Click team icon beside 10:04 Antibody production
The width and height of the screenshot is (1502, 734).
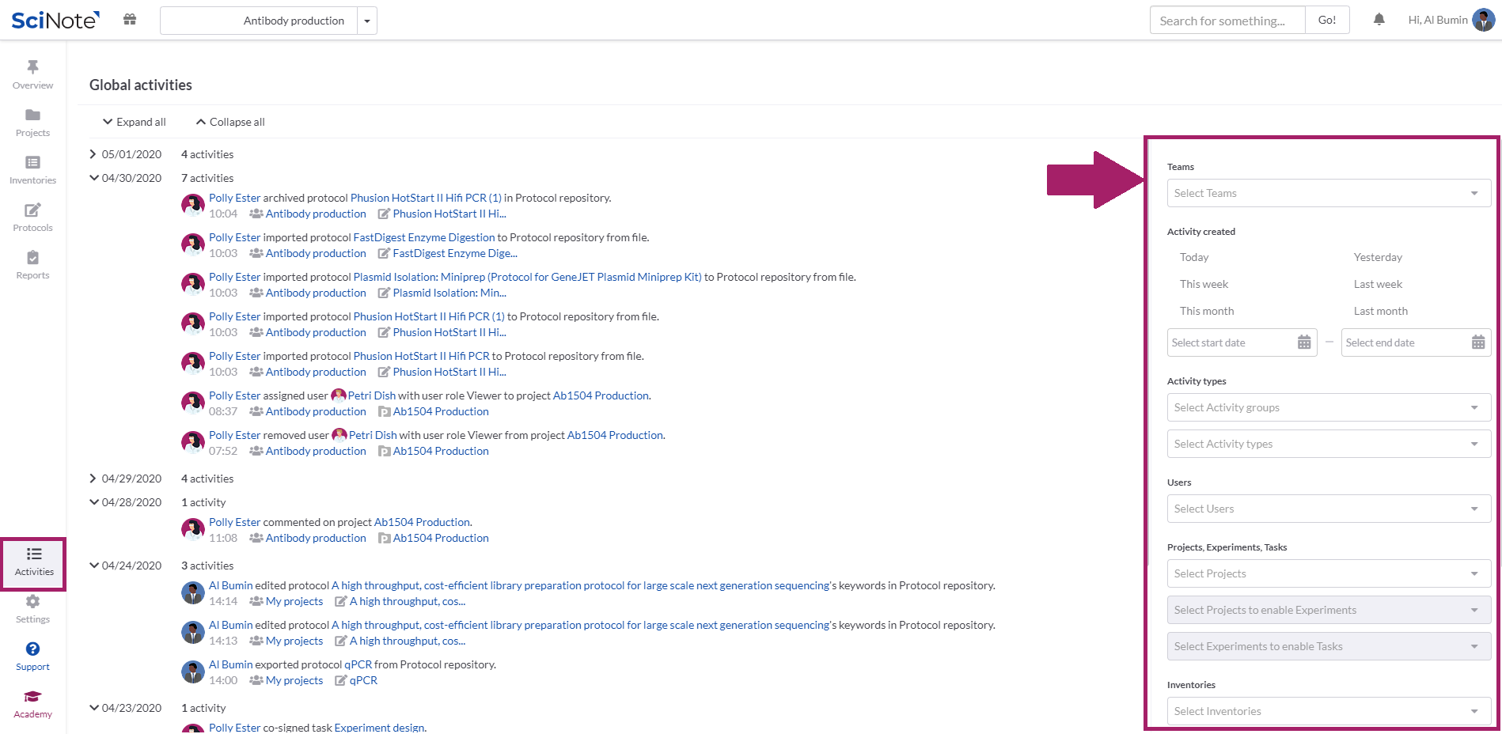coord(256,214)
